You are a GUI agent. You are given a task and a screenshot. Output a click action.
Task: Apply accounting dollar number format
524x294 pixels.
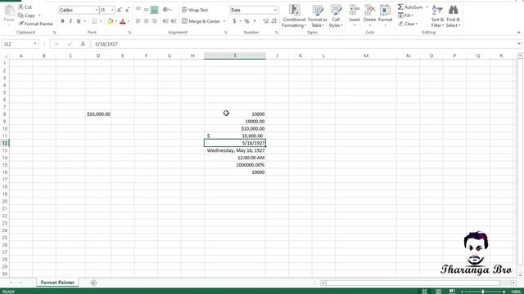point(234,21)
